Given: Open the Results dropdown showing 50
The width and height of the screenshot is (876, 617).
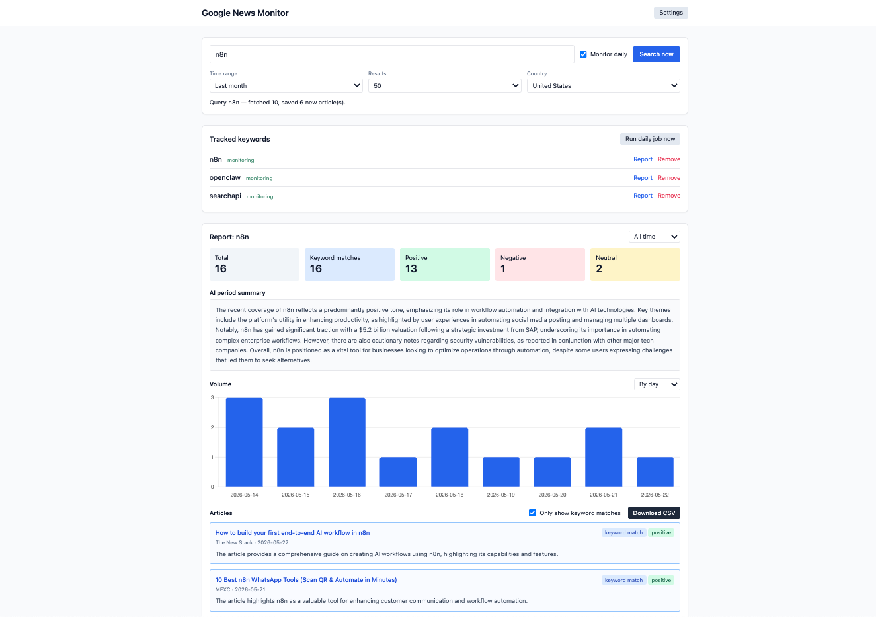Looking at the screenshot, I should coord(445,85).
